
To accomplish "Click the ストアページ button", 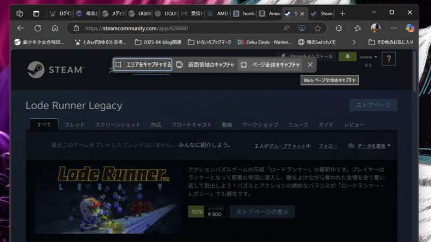I will (373, 105).
